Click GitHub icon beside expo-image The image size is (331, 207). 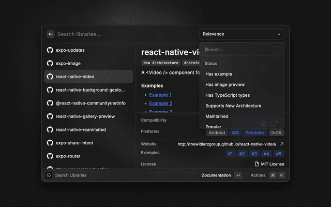pyautogui.click(x=50, y=63)
